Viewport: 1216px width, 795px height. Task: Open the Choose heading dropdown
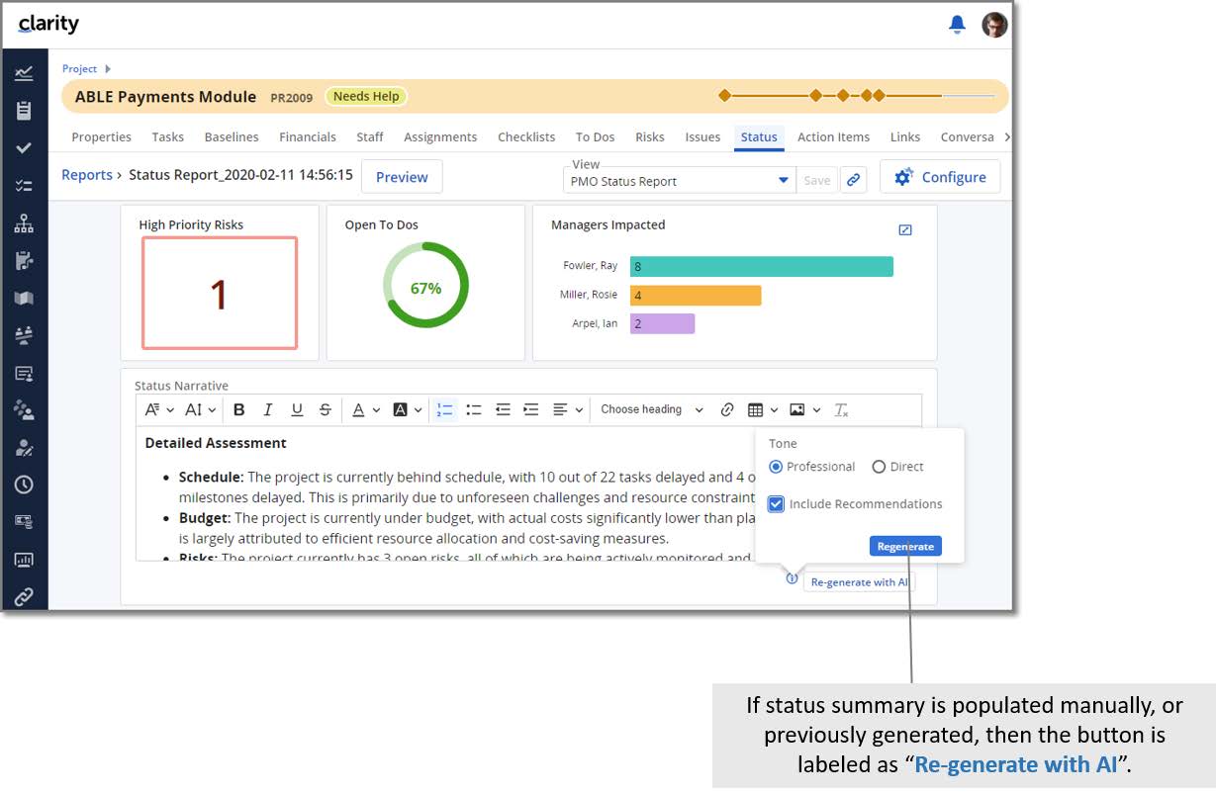coord(651,409)
